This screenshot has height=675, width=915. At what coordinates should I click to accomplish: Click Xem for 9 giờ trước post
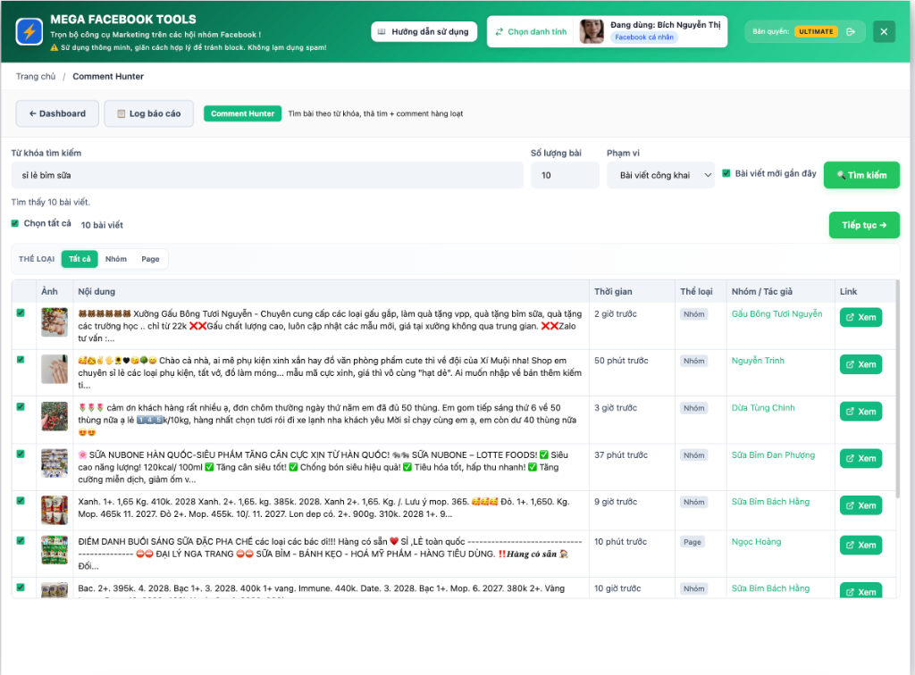click(x=860, y=506)
